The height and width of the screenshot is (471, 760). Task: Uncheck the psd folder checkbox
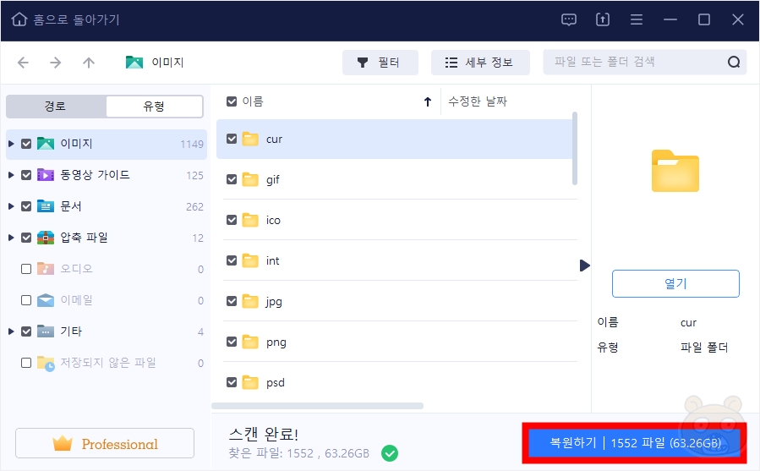(x=232, y=383)
